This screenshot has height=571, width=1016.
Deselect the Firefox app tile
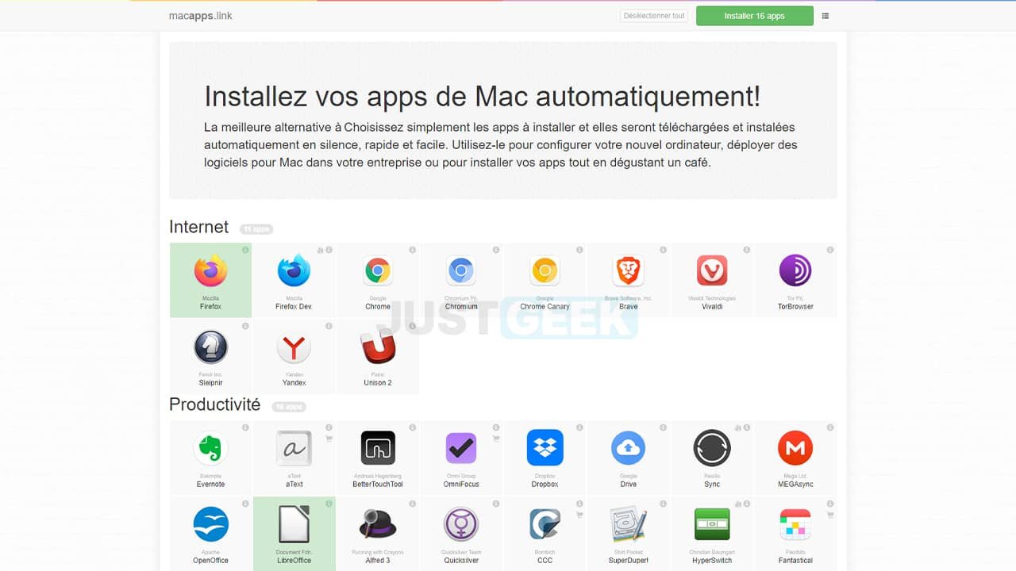(210, 280)
